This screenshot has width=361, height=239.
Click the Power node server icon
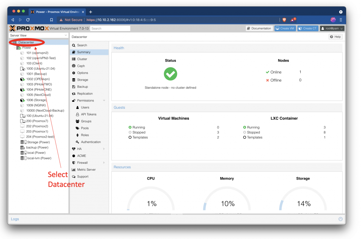point(19,48)
